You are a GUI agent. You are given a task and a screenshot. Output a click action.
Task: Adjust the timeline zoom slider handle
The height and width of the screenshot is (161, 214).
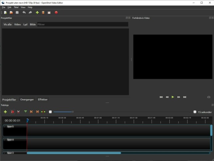(x=73, y=112)
